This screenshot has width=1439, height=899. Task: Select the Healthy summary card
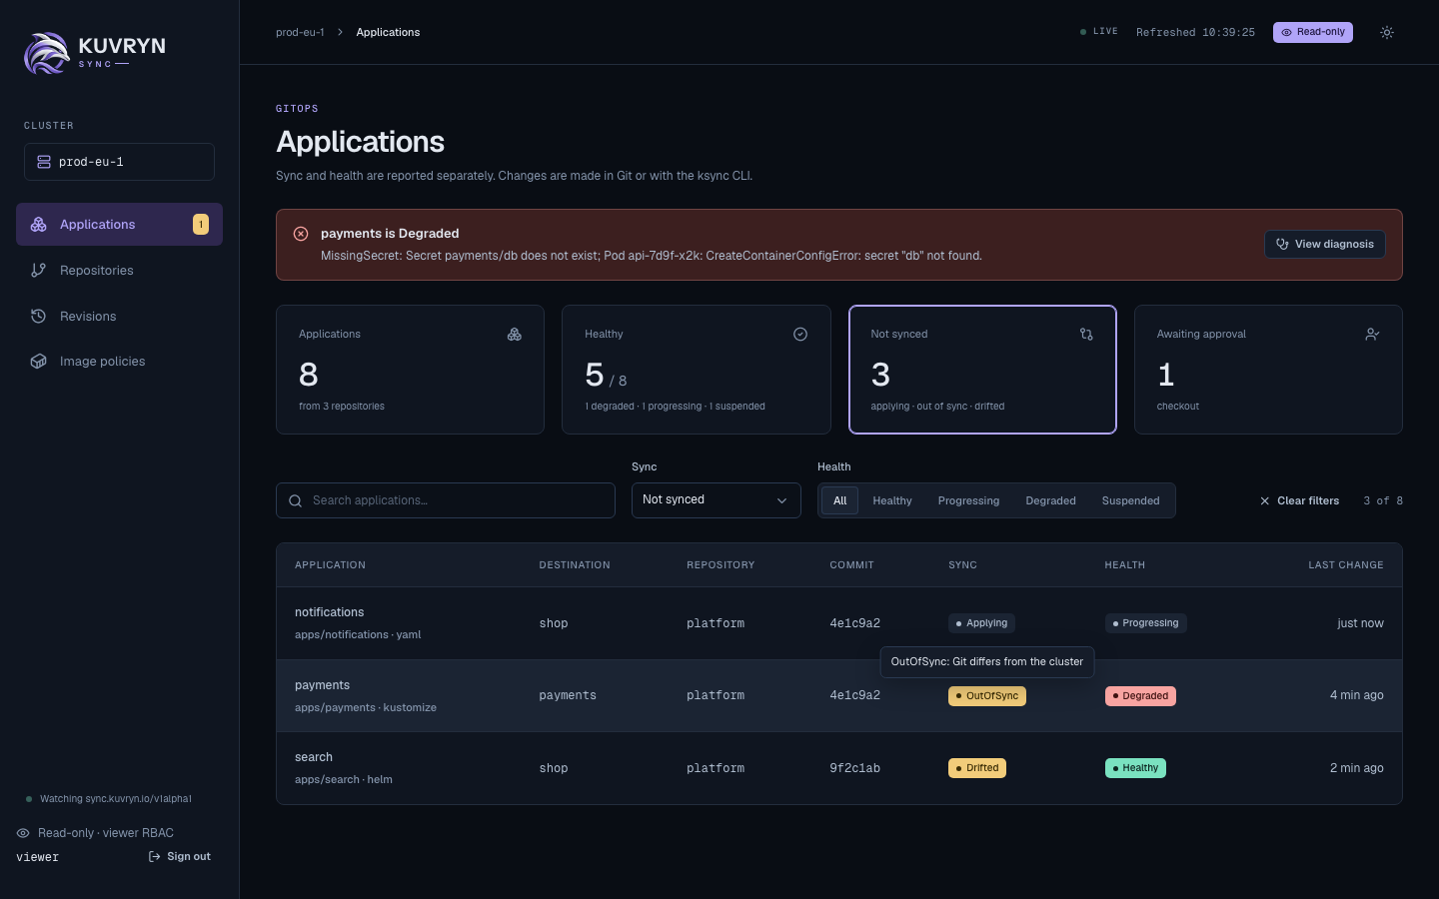[x=697, y=370]
